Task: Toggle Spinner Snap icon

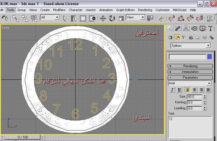Action: click(199, 18)
